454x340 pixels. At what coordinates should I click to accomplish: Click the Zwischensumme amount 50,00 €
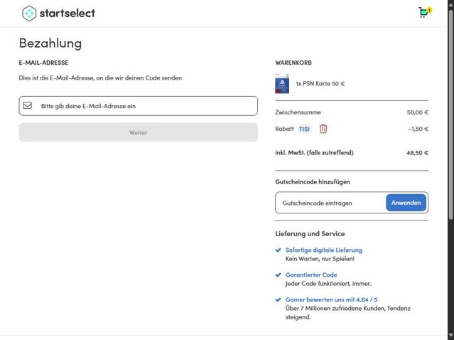(418, 112)
